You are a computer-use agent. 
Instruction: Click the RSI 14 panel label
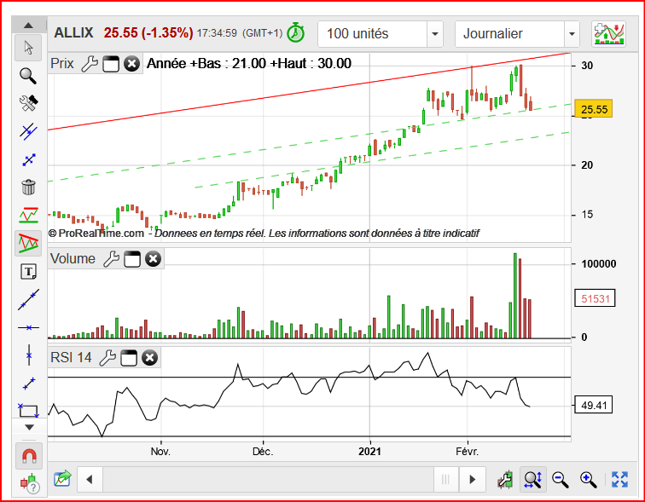pos(71,357)
